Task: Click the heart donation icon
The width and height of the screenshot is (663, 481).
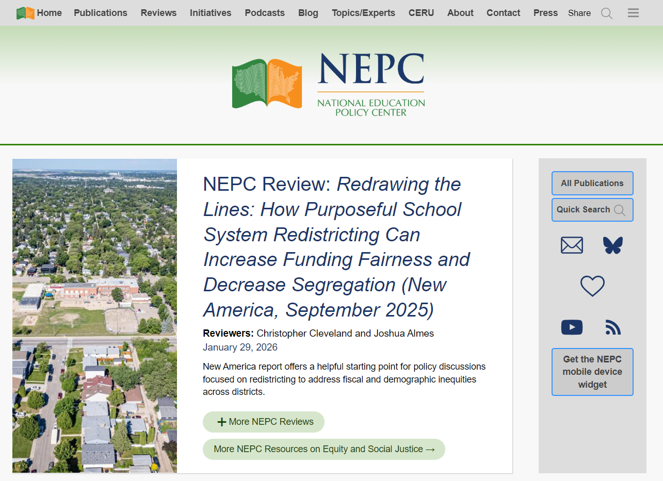Action: (592, 286)
